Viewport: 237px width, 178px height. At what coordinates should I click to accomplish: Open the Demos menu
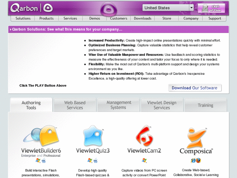click(95, 18)
